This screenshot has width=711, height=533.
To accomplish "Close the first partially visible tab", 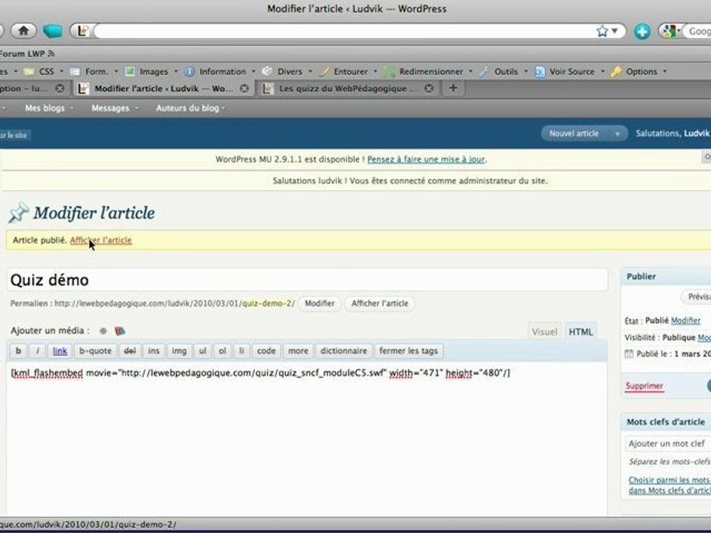I will (59, 88).
